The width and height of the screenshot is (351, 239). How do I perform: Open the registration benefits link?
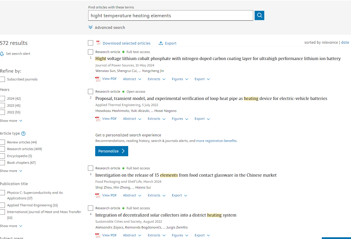(216, 141)
